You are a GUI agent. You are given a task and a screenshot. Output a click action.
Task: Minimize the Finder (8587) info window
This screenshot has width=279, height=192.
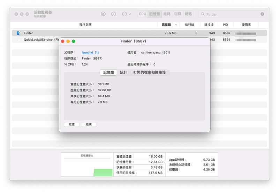pos(68,41)
